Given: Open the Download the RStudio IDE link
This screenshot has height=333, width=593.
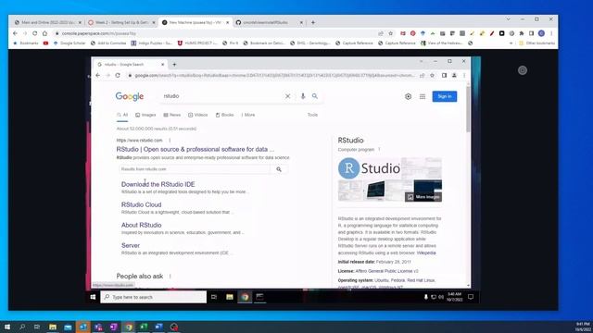Looking at the screenshot, I should point(158,184).
